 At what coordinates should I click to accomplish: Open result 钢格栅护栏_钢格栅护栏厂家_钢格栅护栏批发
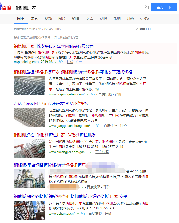coord(55,135)
